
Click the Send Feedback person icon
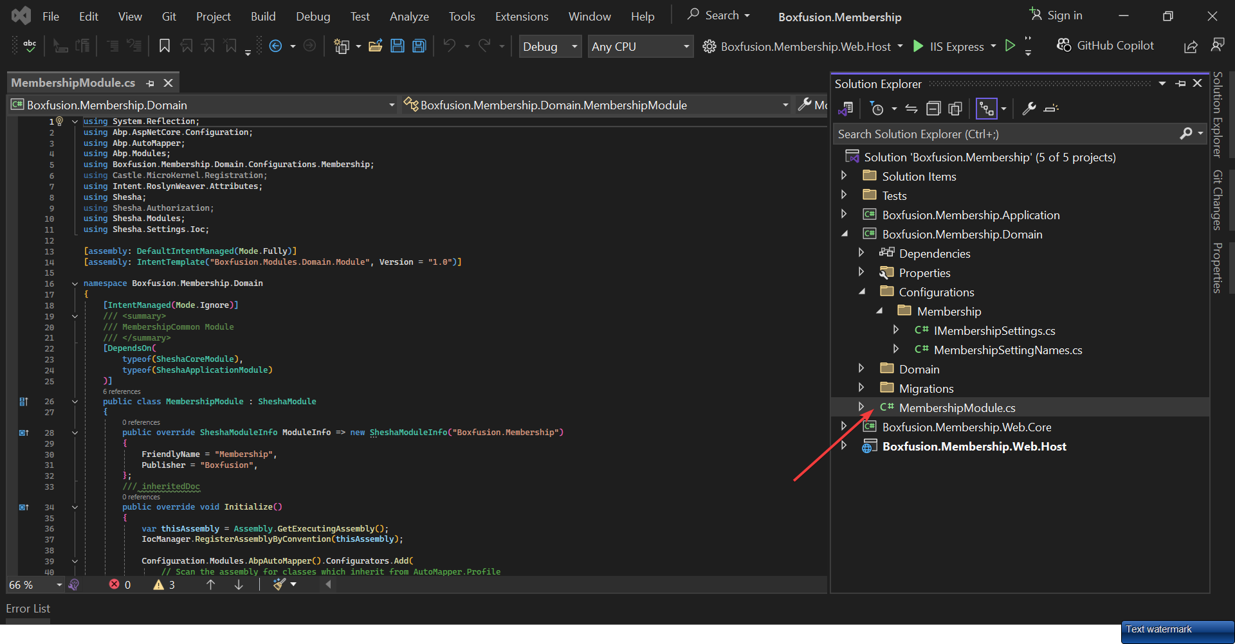(1217, 46)
